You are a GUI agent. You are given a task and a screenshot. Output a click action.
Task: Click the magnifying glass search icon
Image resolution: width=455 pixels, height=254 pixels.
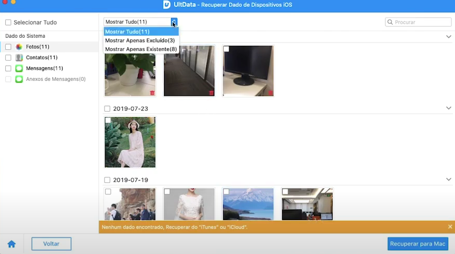tap(390, 22)
